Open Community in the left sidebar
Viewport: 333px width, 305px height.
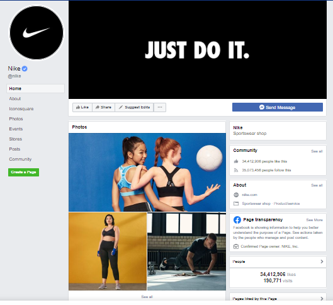[20, 159]
